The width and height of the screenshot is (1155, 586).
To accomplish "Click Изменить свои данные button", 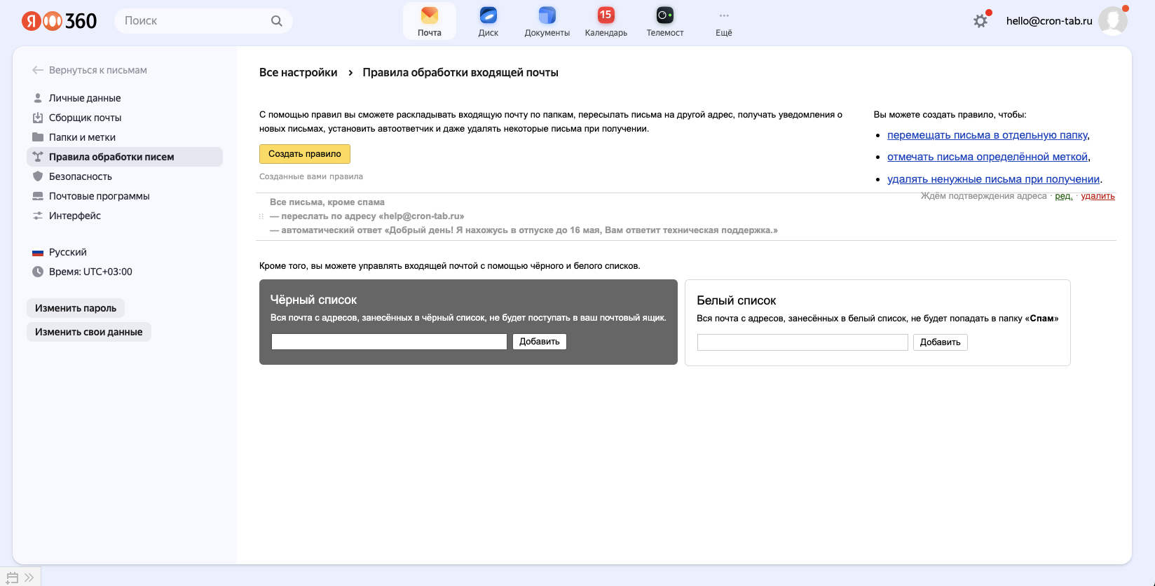I will pyautogui.click(x=89, y=332).
